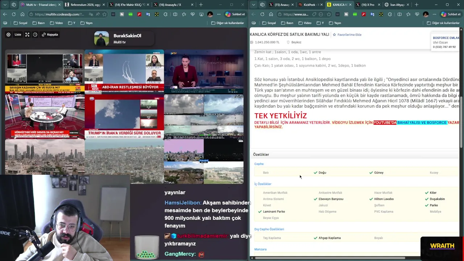Screen dimensions: 464x261
Task: Open workspaces icon in left browser window
Action: (x=14, y=5)
